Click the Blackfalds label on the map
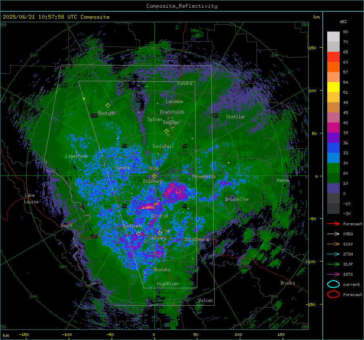Screen dimensions: 364x340 [x=172, y=112]
